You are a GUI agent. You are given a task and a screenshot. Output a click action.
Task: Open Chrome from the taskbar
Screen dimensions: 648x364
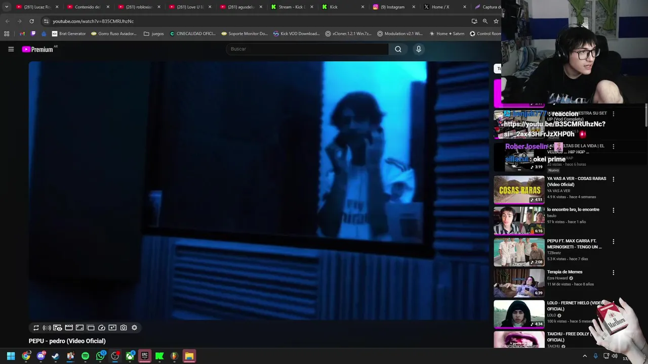[26, 356]
